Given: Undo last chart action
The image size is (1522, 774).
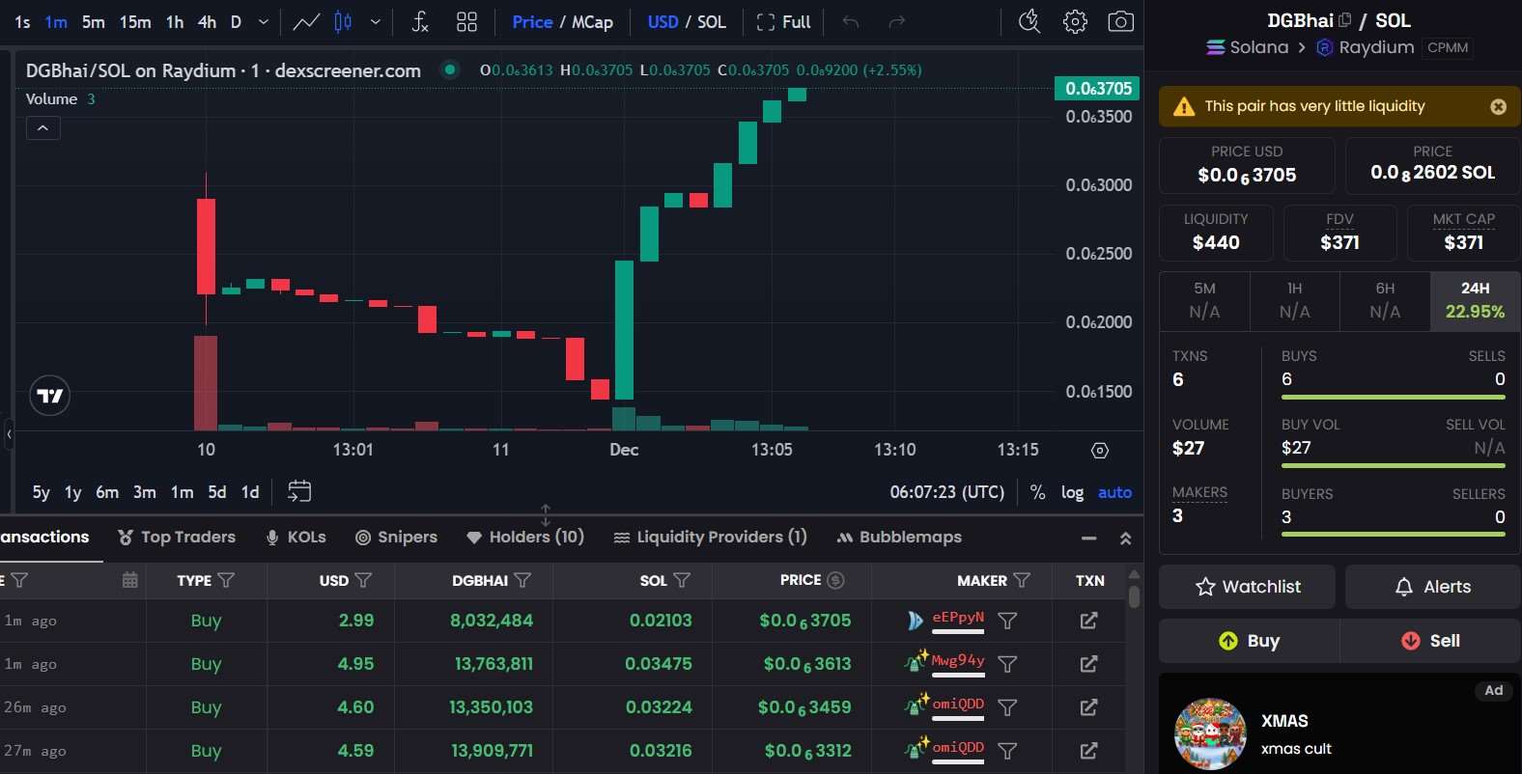Looking at the screenshot, I should (850, 21).
